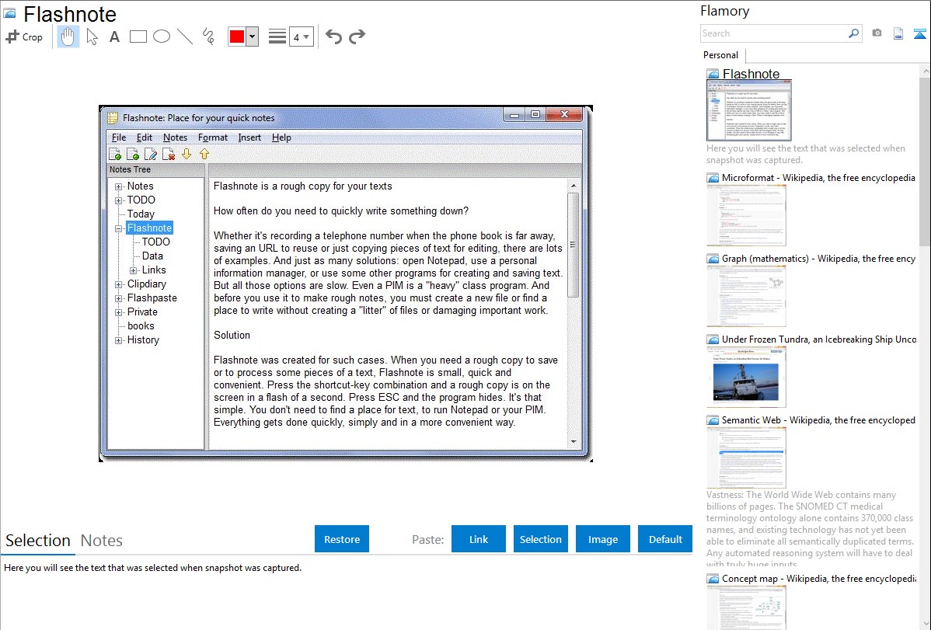931x630 pixels.
Task: Click the red color swatch
Action: [237, 37]
